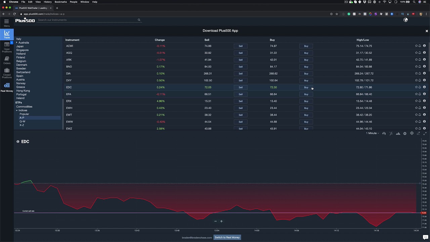
Task: Select Popular under Indices
Action: click(x=24, y=114)
